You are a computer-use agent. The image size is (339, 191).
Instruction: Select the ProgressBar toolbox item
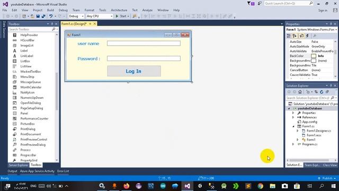(28, 155)
